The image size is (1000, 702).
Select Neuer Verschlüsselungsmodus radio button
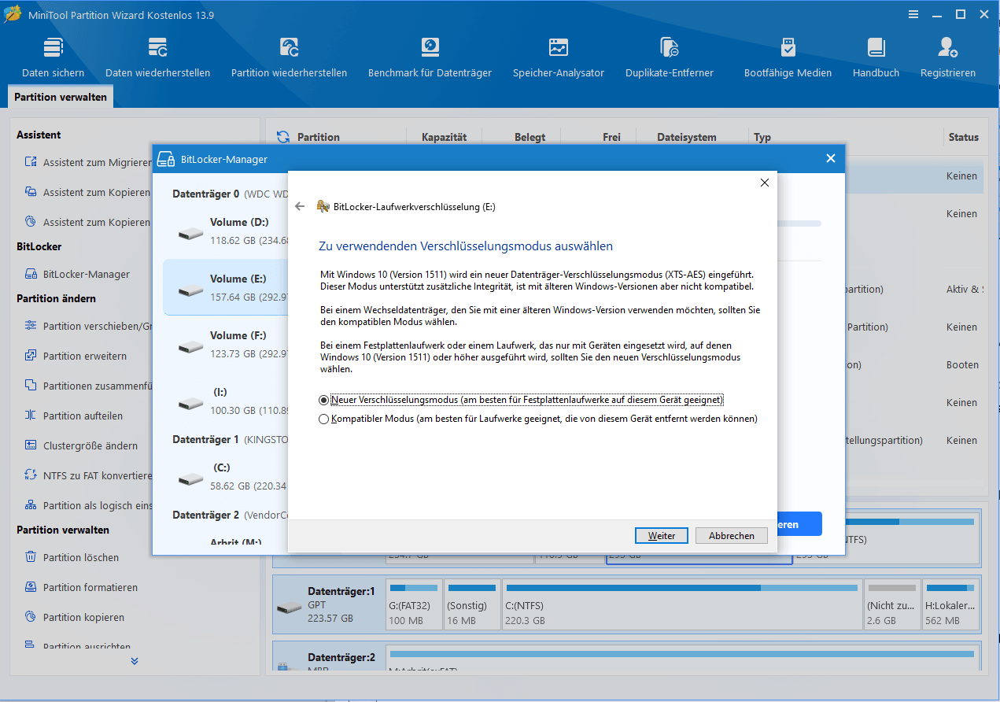point(323,400)
